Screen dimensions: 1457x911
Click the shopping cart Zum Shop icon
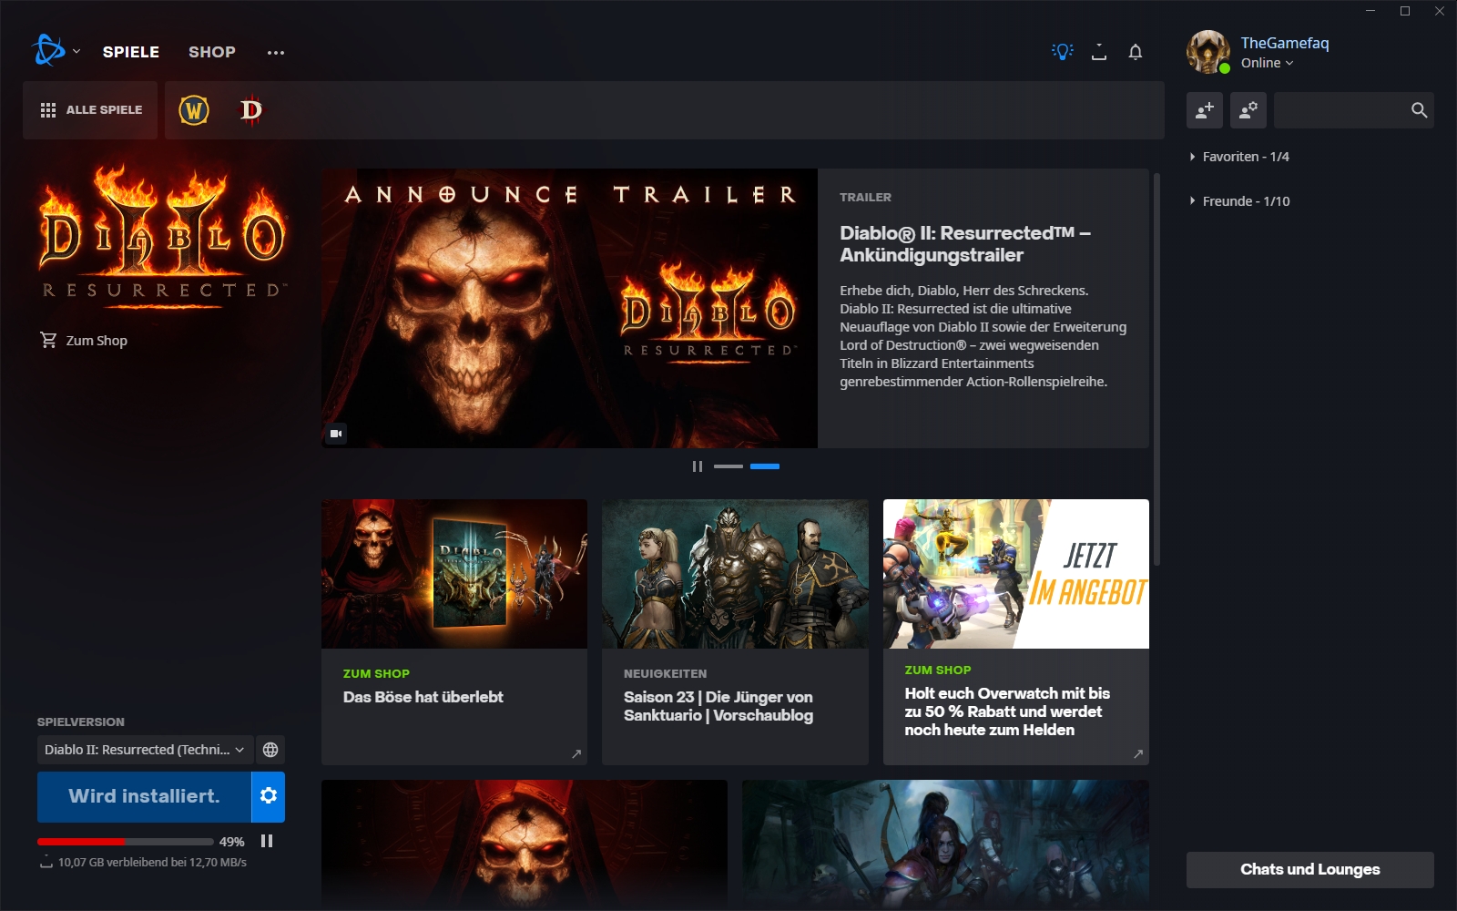click(x=48, y=340)
